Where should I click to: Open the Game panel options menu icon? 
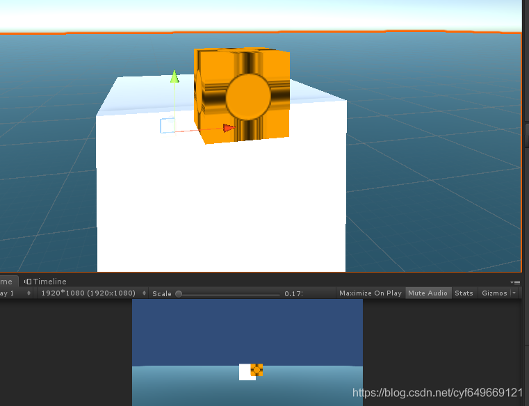click(515, 282)
